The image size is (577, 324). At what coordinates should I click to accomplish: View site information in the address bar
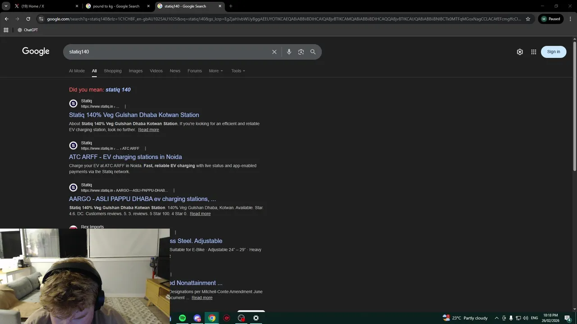click(x=41, y=19)
